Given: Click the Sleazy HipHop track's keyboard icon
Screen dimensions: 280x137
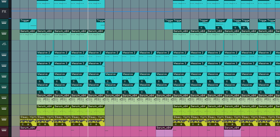Looking at the screenshot, I should click(4, 119).
